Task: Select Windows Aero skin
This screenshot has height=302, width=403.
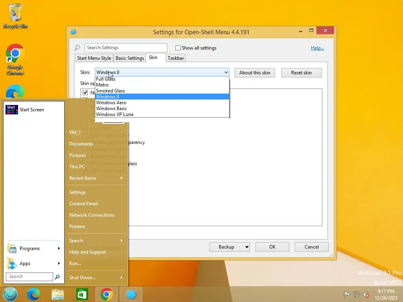Action: [162, 103]
